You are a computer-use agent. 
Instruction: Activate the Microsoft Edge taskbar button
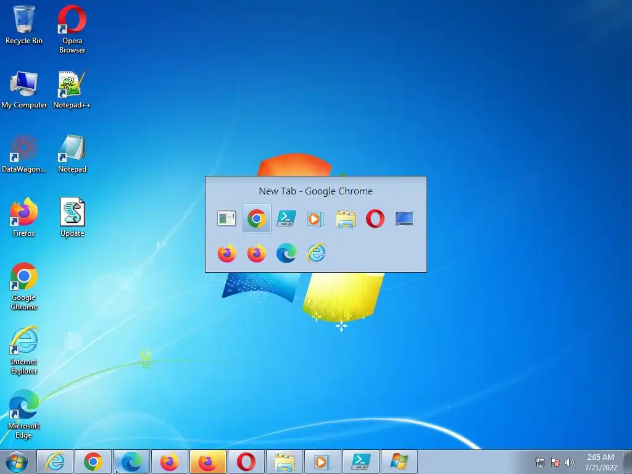coord(131,462)
